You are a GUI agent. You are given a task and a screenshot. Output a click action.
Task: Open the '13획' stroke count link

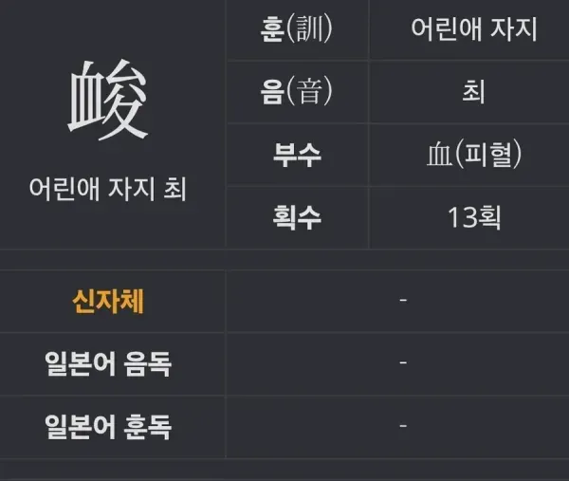(473, 217)
